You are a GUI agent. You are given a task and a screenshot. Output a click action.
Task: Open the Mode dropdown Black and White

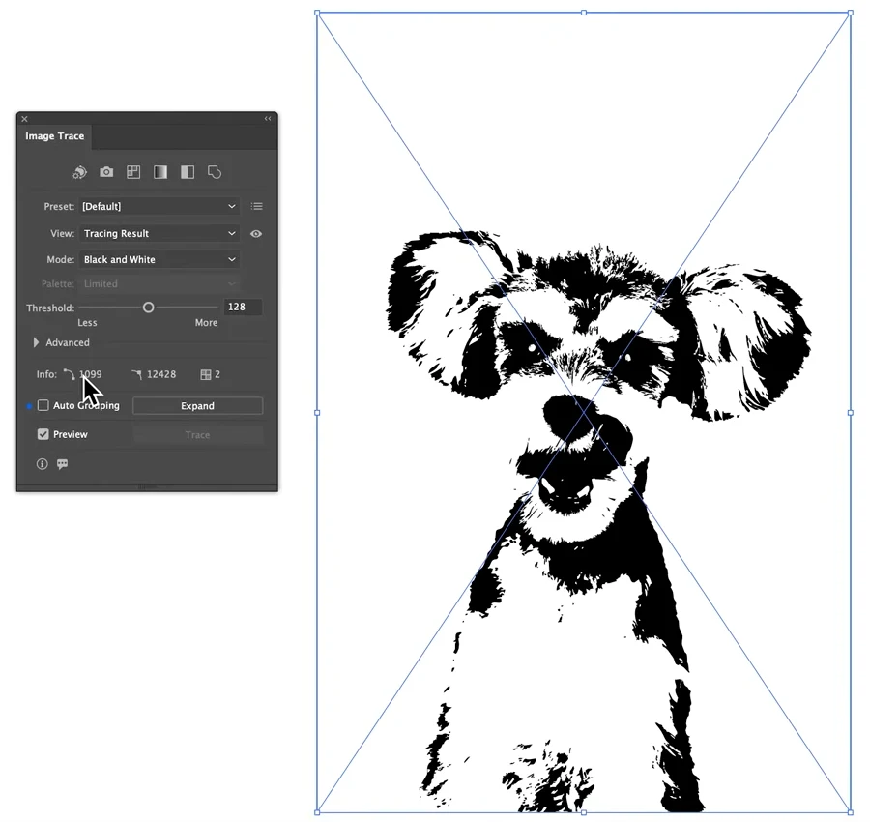click(159, 260)
